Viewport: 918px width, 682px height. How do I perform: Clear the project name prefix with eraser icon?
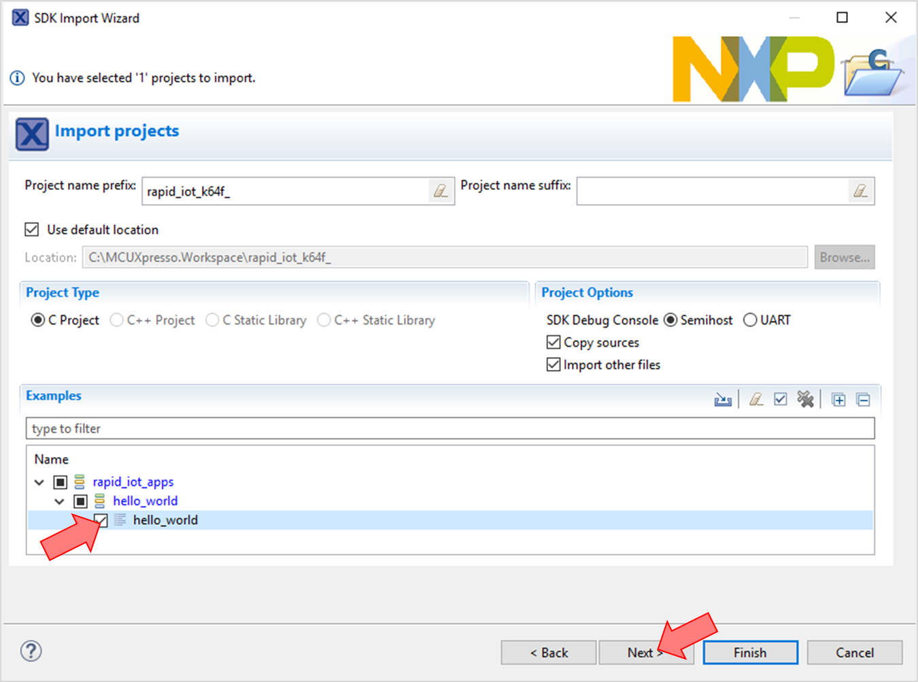coord(441,191)
